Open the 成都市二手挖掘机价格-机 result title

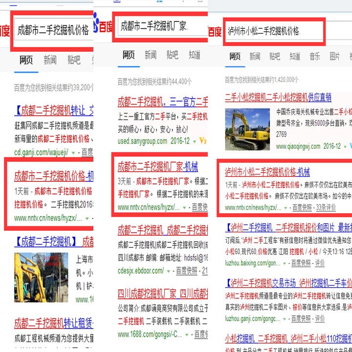54,176
